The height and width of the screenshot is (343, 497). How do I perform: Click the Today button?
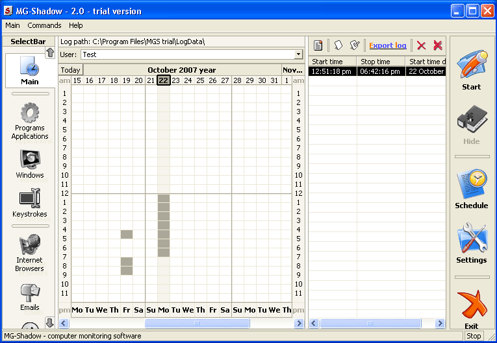pyautogui.click(x=71, y=70)
